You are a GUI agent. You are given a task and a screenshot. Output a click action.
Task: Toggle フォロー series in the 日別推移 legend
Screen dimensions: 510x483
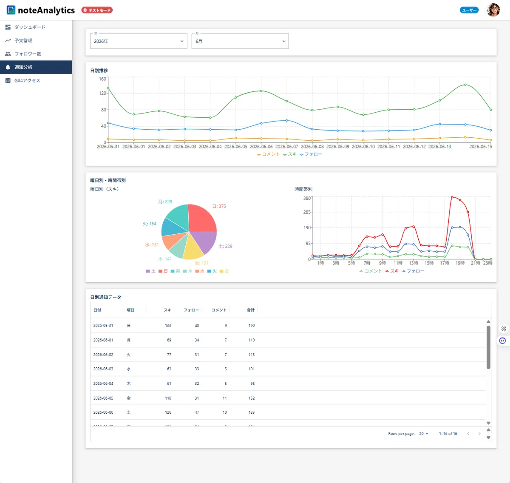point(311,154)
